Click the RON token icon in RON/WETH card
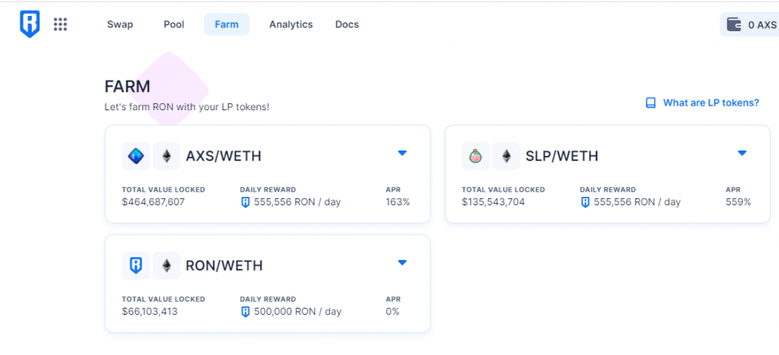The image size is (779, 355). pos(135,265)
